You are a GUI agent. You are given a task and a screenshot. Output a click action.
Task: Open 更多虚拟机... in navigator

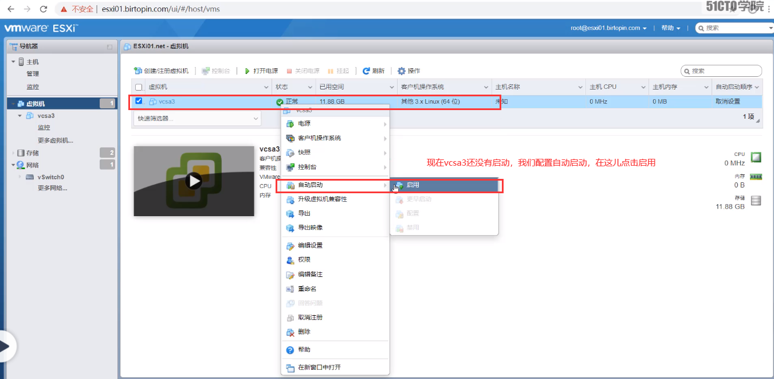click(x=56, y=140)
